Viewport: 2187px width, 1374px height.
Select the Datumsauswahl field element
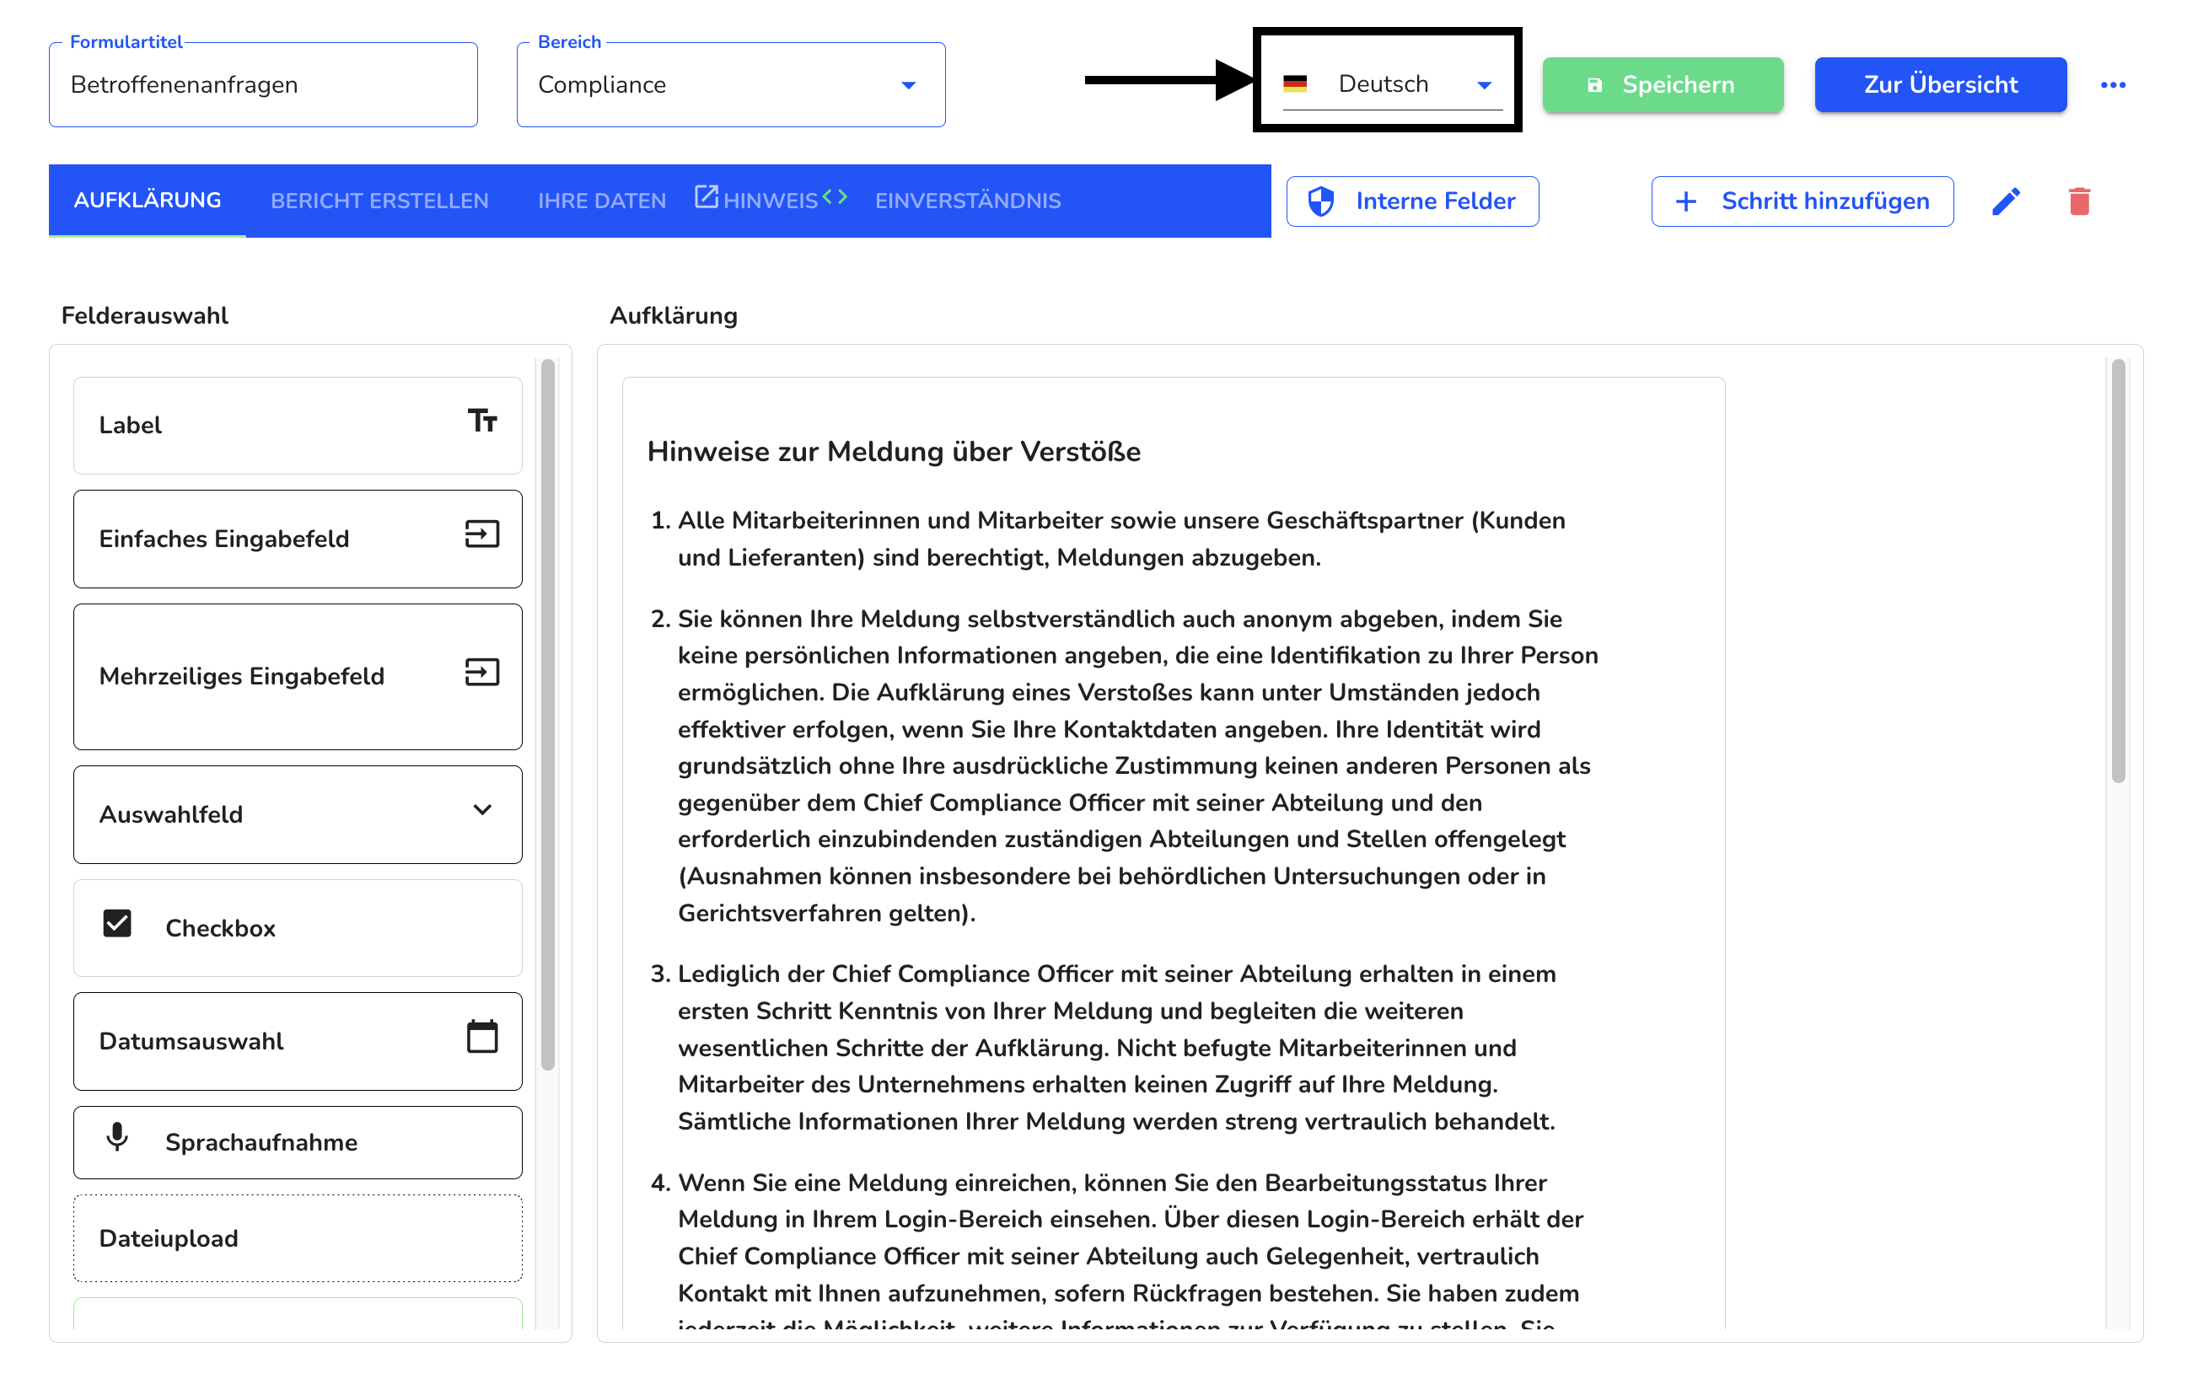point(298,1041)
